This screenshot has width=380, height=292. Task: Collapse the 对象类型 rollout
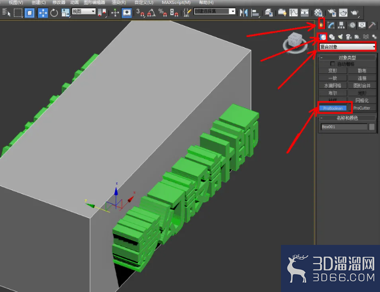tap(347, 58)
